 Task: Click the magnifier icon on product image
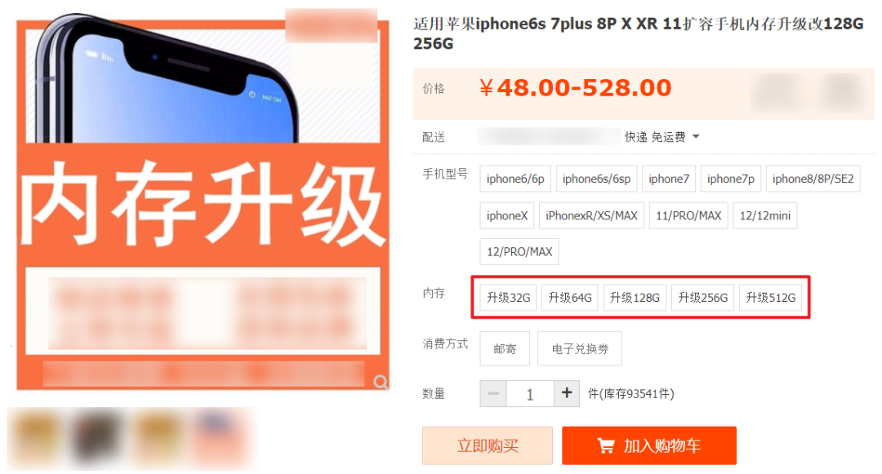click(x=381, y=383)
